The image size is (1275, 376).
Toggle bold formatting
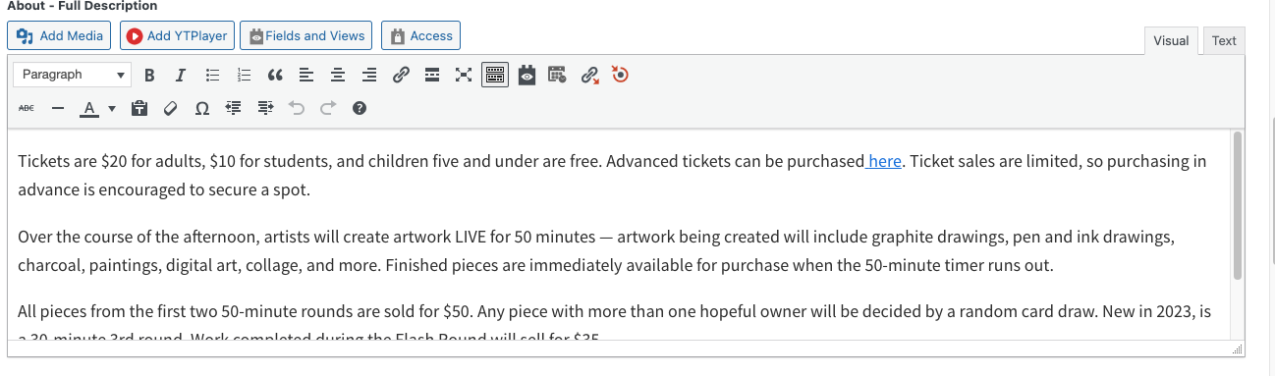click(149, 75)
